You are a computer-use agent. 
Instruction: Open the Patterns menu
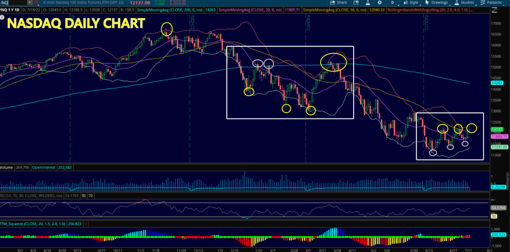click(491, 2)
